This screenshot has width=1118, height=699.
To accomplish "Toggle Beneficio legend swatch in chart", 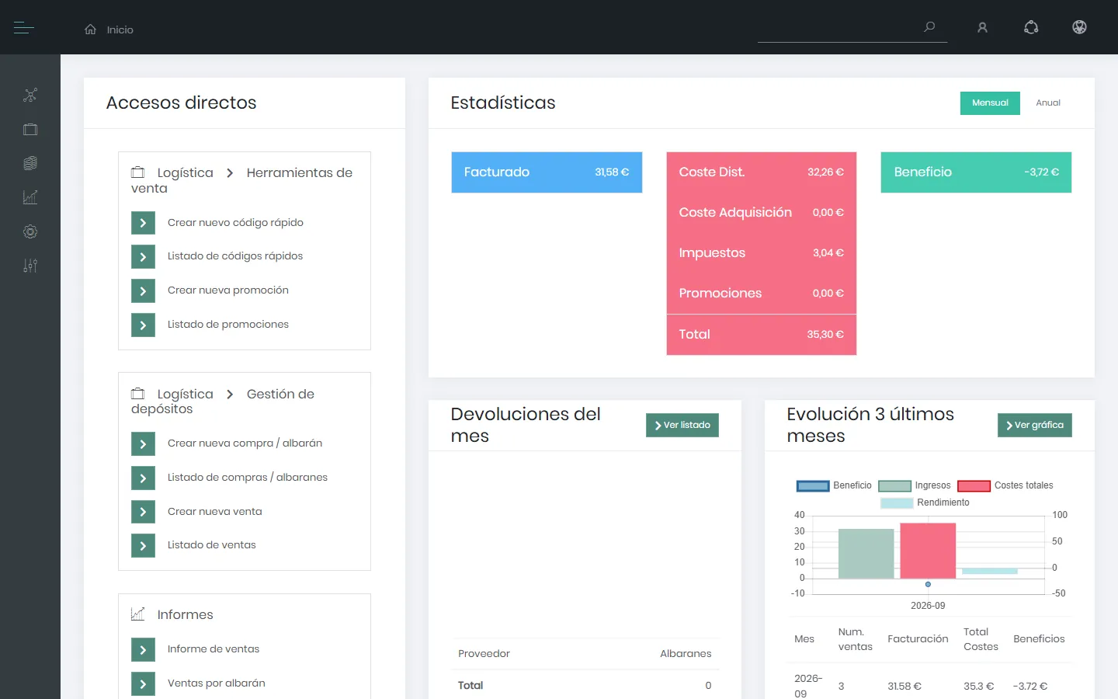I will (813, 486).
